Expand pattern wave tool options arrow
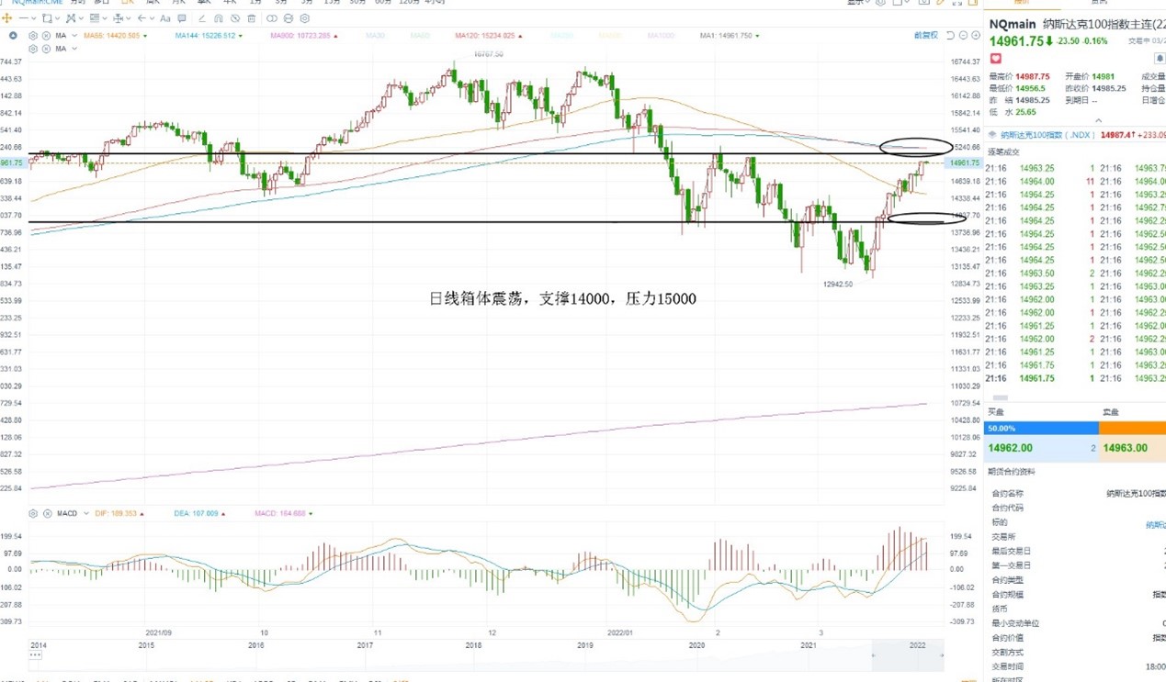The height and width of the screenshot is (682, 1166). point(81,18)
